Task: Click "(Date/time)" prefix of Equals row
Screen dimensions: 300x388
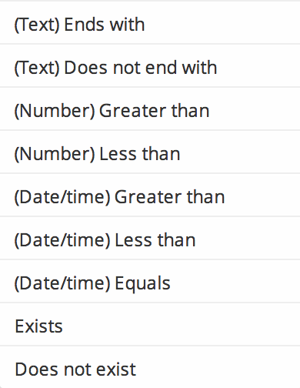Action: tap(62, 284)
